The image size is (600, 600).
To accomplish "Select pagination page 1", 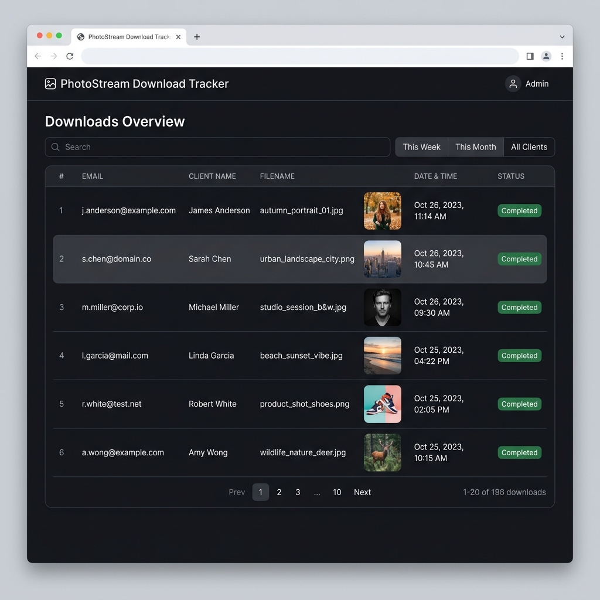I will click(x=261, y=492).
